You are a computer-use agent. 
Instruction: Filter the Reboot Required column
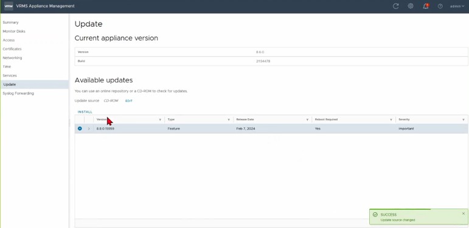point(391,119)
